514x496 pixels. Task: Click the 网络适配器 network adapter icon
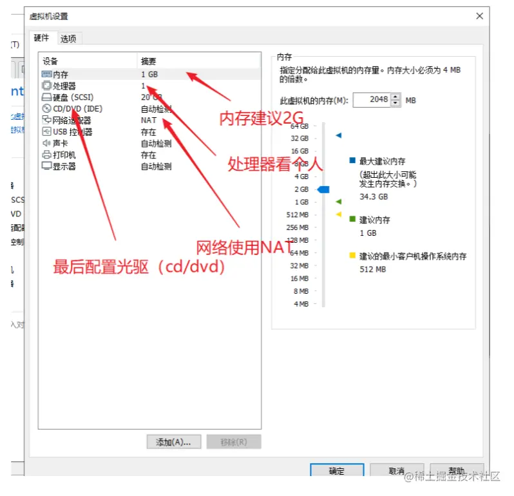click(x=47, y=120)
